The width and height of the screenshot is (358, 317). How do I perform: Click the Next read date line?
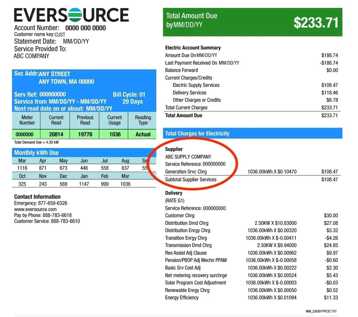coord(63,109)
